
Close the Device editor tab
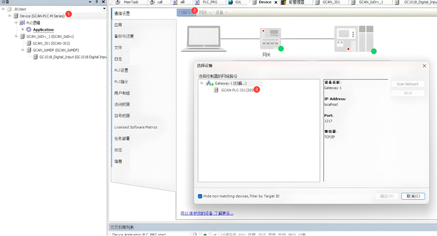(276, 2)
